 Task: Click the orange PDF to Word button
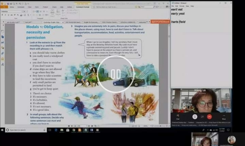(160, 21)
